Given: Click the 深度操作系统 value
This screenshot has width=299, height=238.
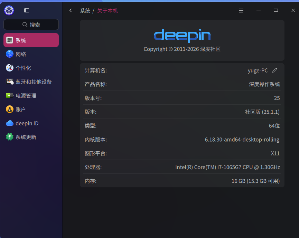Looking at the screenshot, I should click(x=264, y=84).
